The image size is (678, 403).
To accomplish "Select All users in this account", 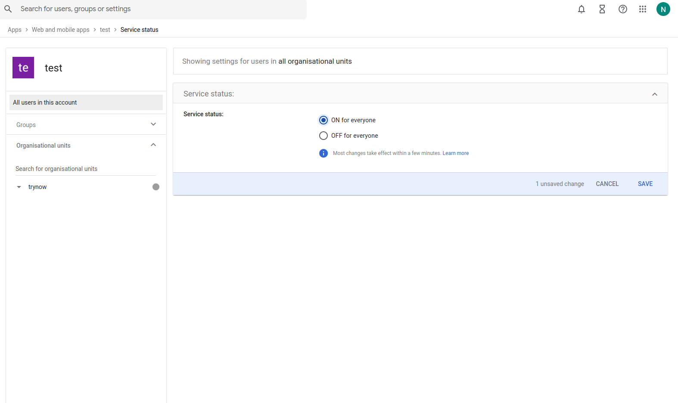I will (86, 102).
